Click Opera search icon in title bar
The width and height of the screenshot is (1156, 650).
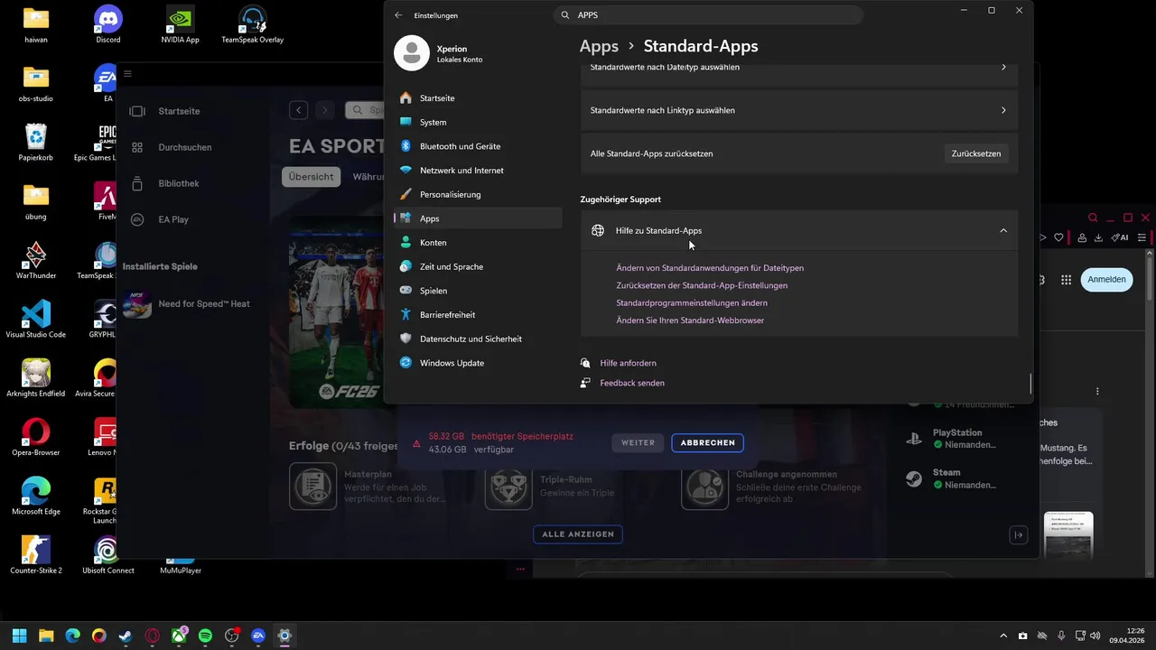(x=1093, y=218)
